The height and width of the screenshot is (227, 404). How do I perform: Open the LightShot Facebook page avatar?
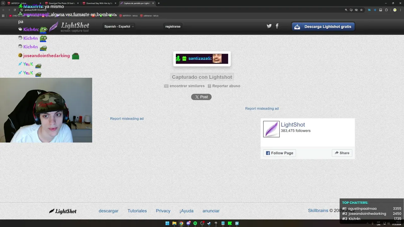click(x=271, y=129)
